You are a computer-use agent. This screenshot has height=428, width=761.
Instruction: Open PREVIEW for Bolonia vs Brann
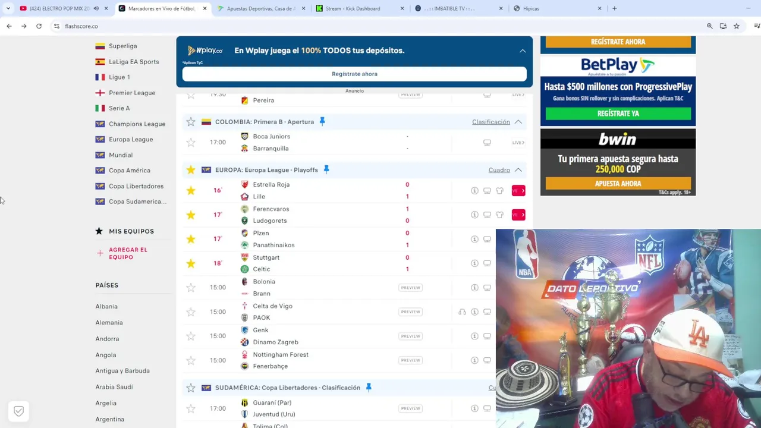pyautogui.click(x=410, y=288)
